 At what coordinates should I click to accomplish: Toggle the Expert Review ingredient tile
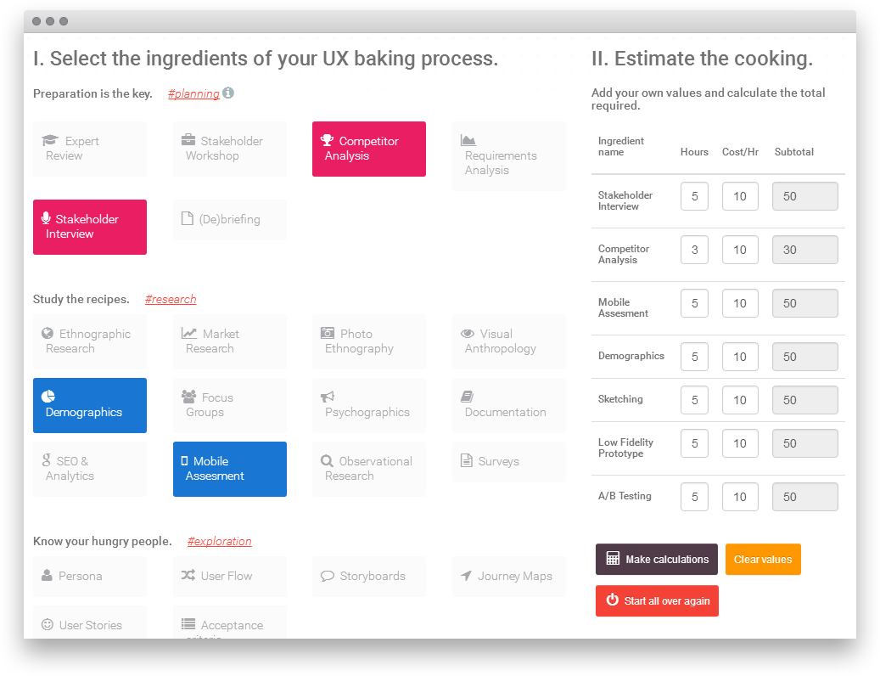click(89, 149)
